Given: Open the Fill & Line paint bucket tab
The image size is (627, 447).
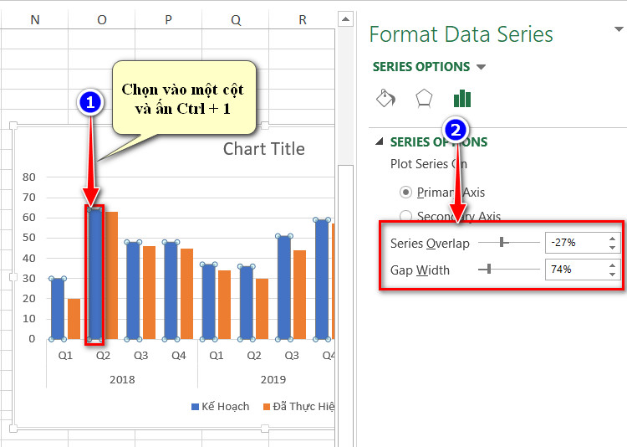Looking at the screenshot, I should point(386,98).
